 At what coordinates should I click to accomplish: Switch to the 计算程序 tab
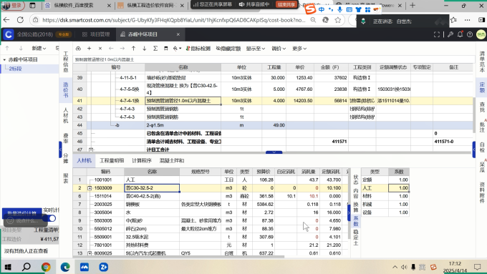(x=142, y=160)
